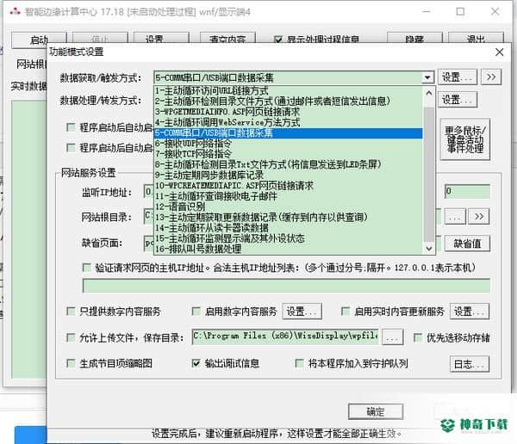Viewport: 517px width, 444px height.
Task: Click 启动 button in main window
Action: pyautogui.click(x=39, y=40)
